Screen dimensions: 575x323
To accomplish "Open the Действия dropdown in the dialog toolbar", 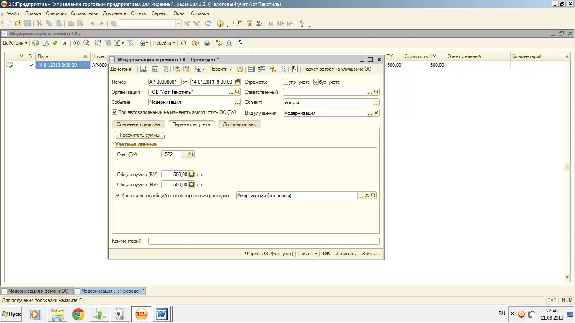I will (122, 69).
